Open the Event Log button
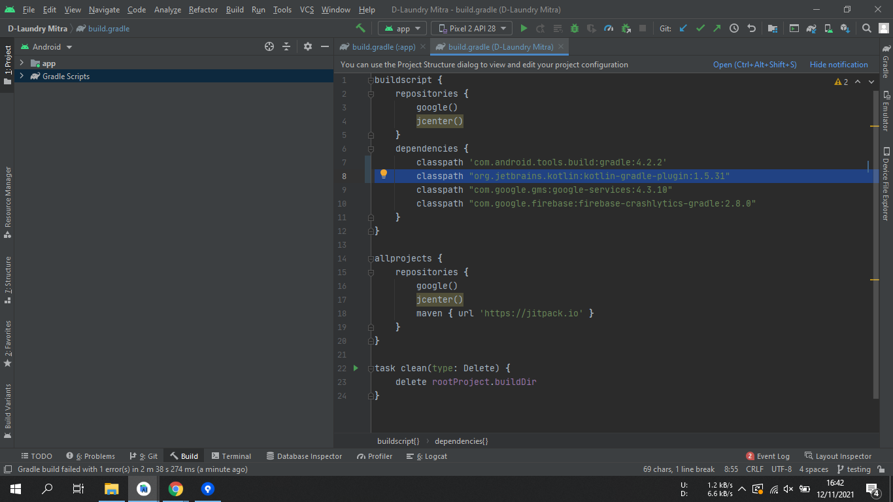The height and width of the screenshot is (502, 893). (768, 456)
